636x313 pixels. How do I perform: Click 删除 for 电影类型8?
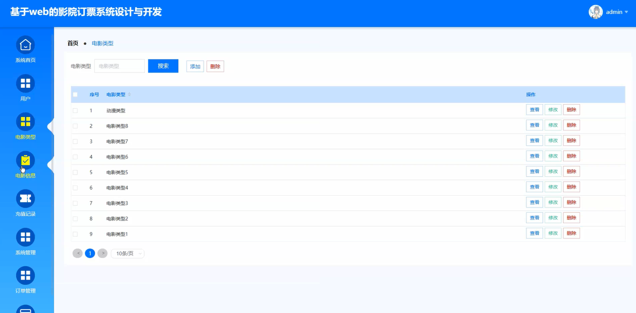(571, 125)
